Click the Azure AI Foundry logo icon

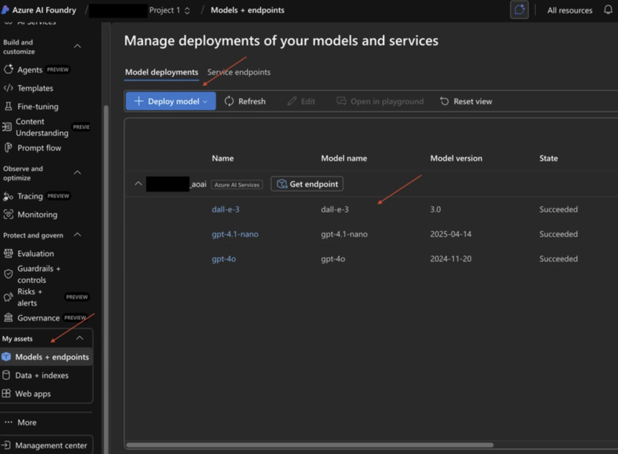[5, 10]
